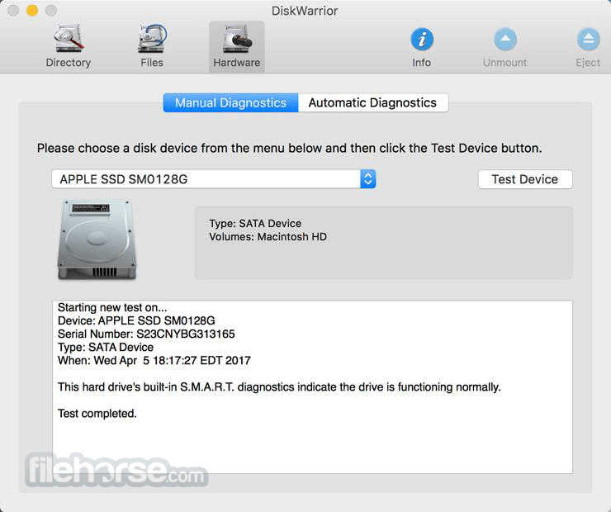Switch to Manual Diagnostics tab
This screenshot has width=611, height=512.
(x=230, y=103)
